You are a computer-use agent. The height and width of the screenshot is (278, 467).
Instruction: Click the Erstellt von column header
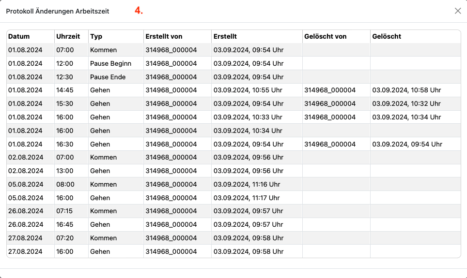[x=164, y=36]
